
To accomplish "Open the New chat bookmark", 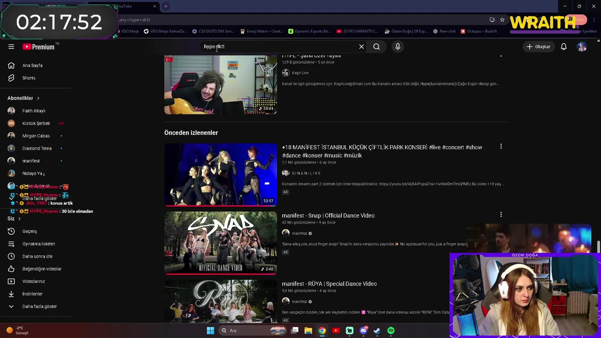I will [444, 31].
